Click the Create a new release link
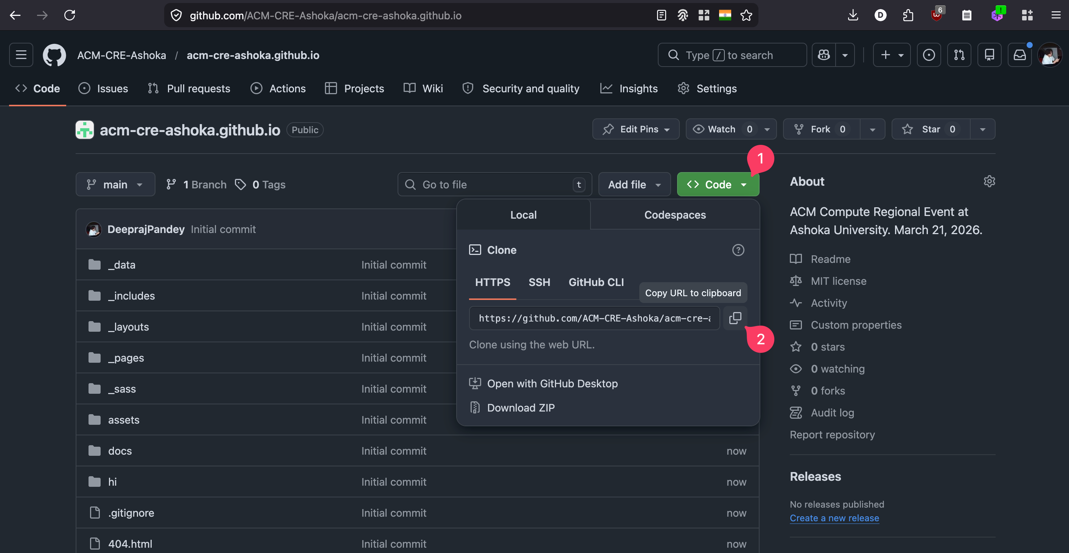This screenshot has height=553, width=1069. 834,518
